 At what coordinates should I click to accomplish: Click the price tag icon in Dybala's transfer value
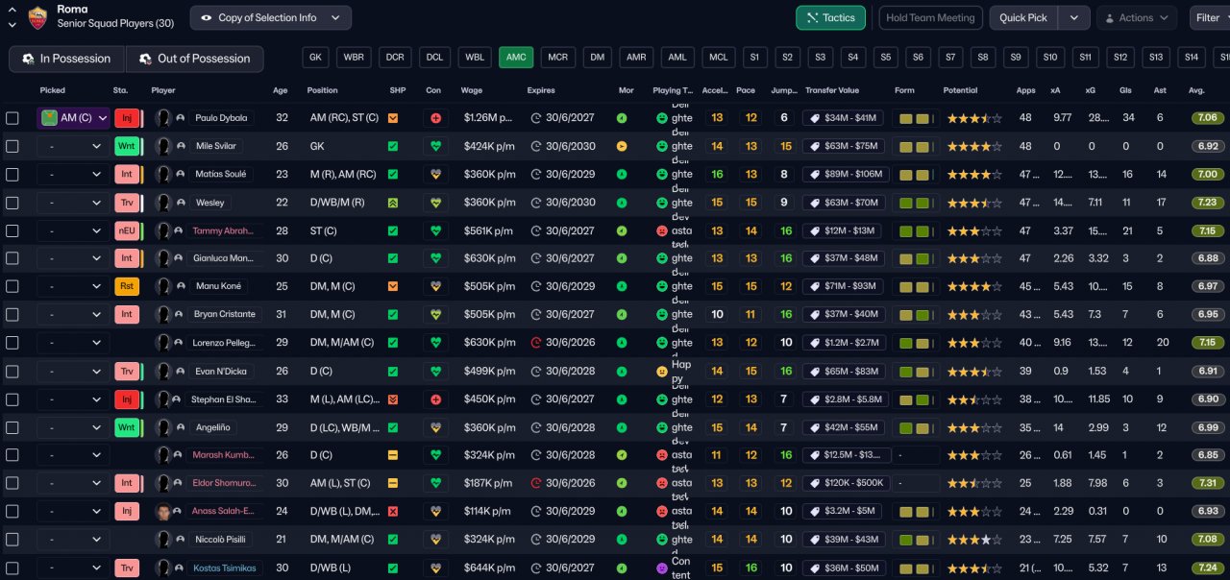(x=813, y=118)
